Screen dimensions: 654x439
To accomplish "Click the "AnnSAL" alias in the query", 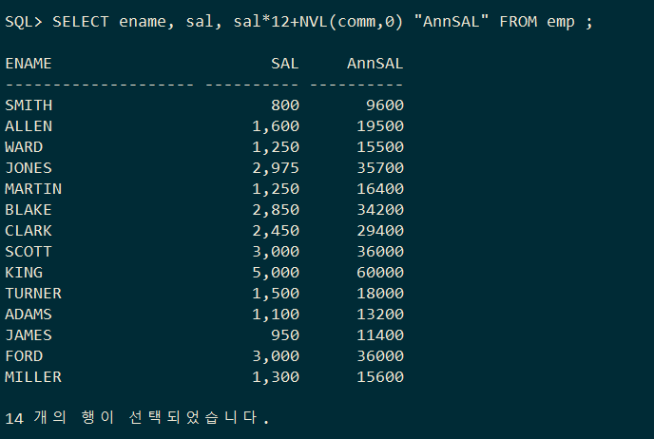I will pyautogui.click(x=451, y=21).
